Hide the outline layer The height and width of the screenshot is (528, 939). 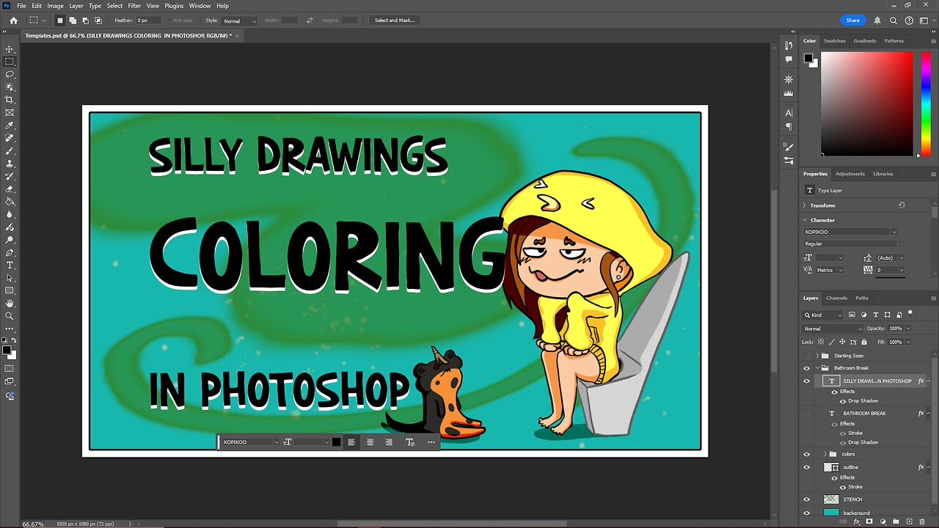pos(807,467)
